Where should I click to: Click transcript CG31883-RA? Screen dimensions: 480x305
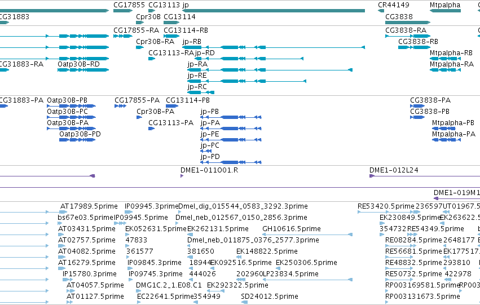(x=21, y=64)
